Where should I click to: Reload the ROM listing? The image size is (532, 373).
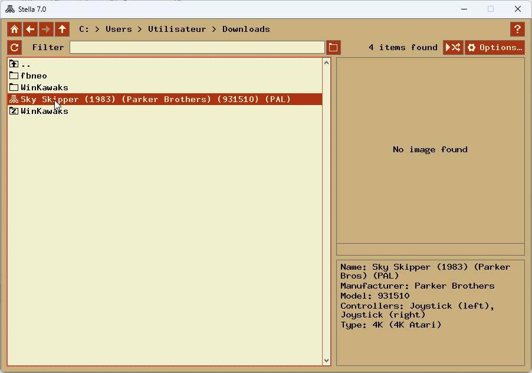pos(14,48)
